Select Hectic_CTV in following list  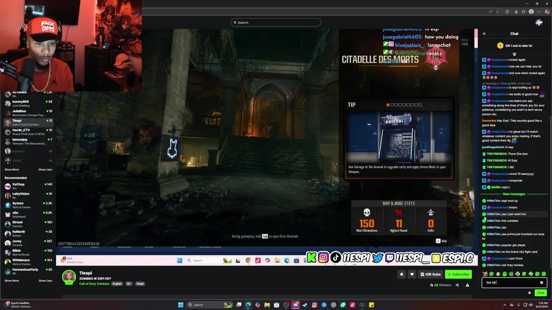click(28, 132)
